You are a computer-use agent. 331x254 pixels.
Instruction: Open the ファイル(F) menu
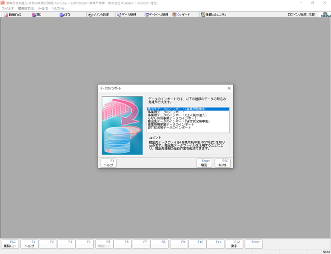pos(8,9)
